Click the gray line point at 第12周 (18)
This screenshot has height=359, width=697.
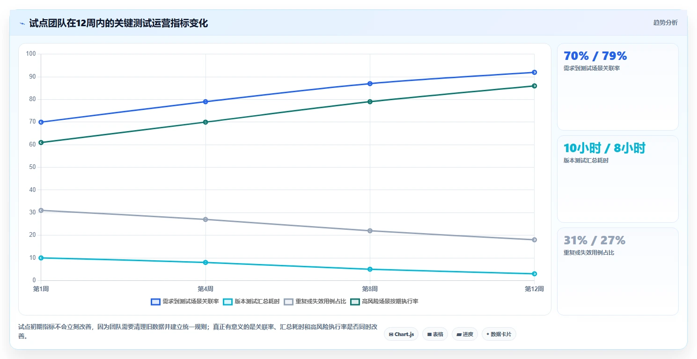coord(534,240)
